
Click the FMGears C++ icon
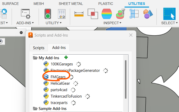click(x=46, y=77)
